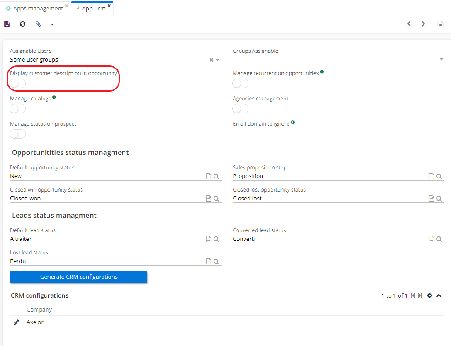
Task: Toggle Manage recurrent on opportunities switch
Action: [x=241, y=83]
